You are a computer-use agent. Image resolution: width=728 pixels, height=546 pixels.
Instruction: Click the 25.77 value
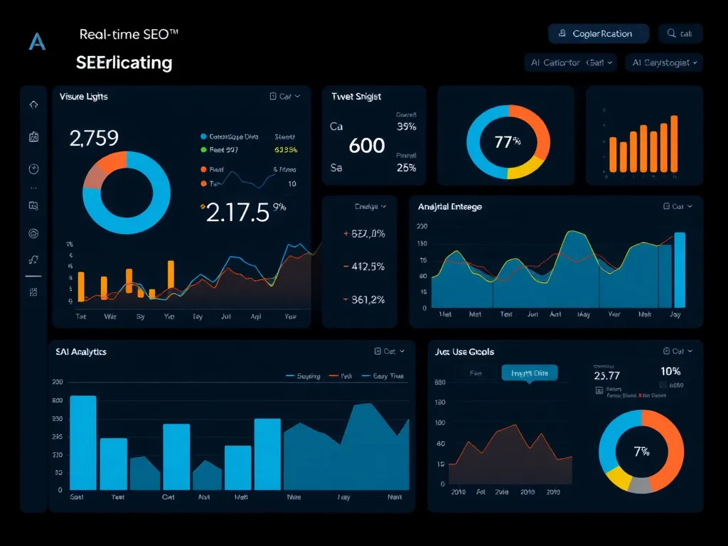click(607, 375)
